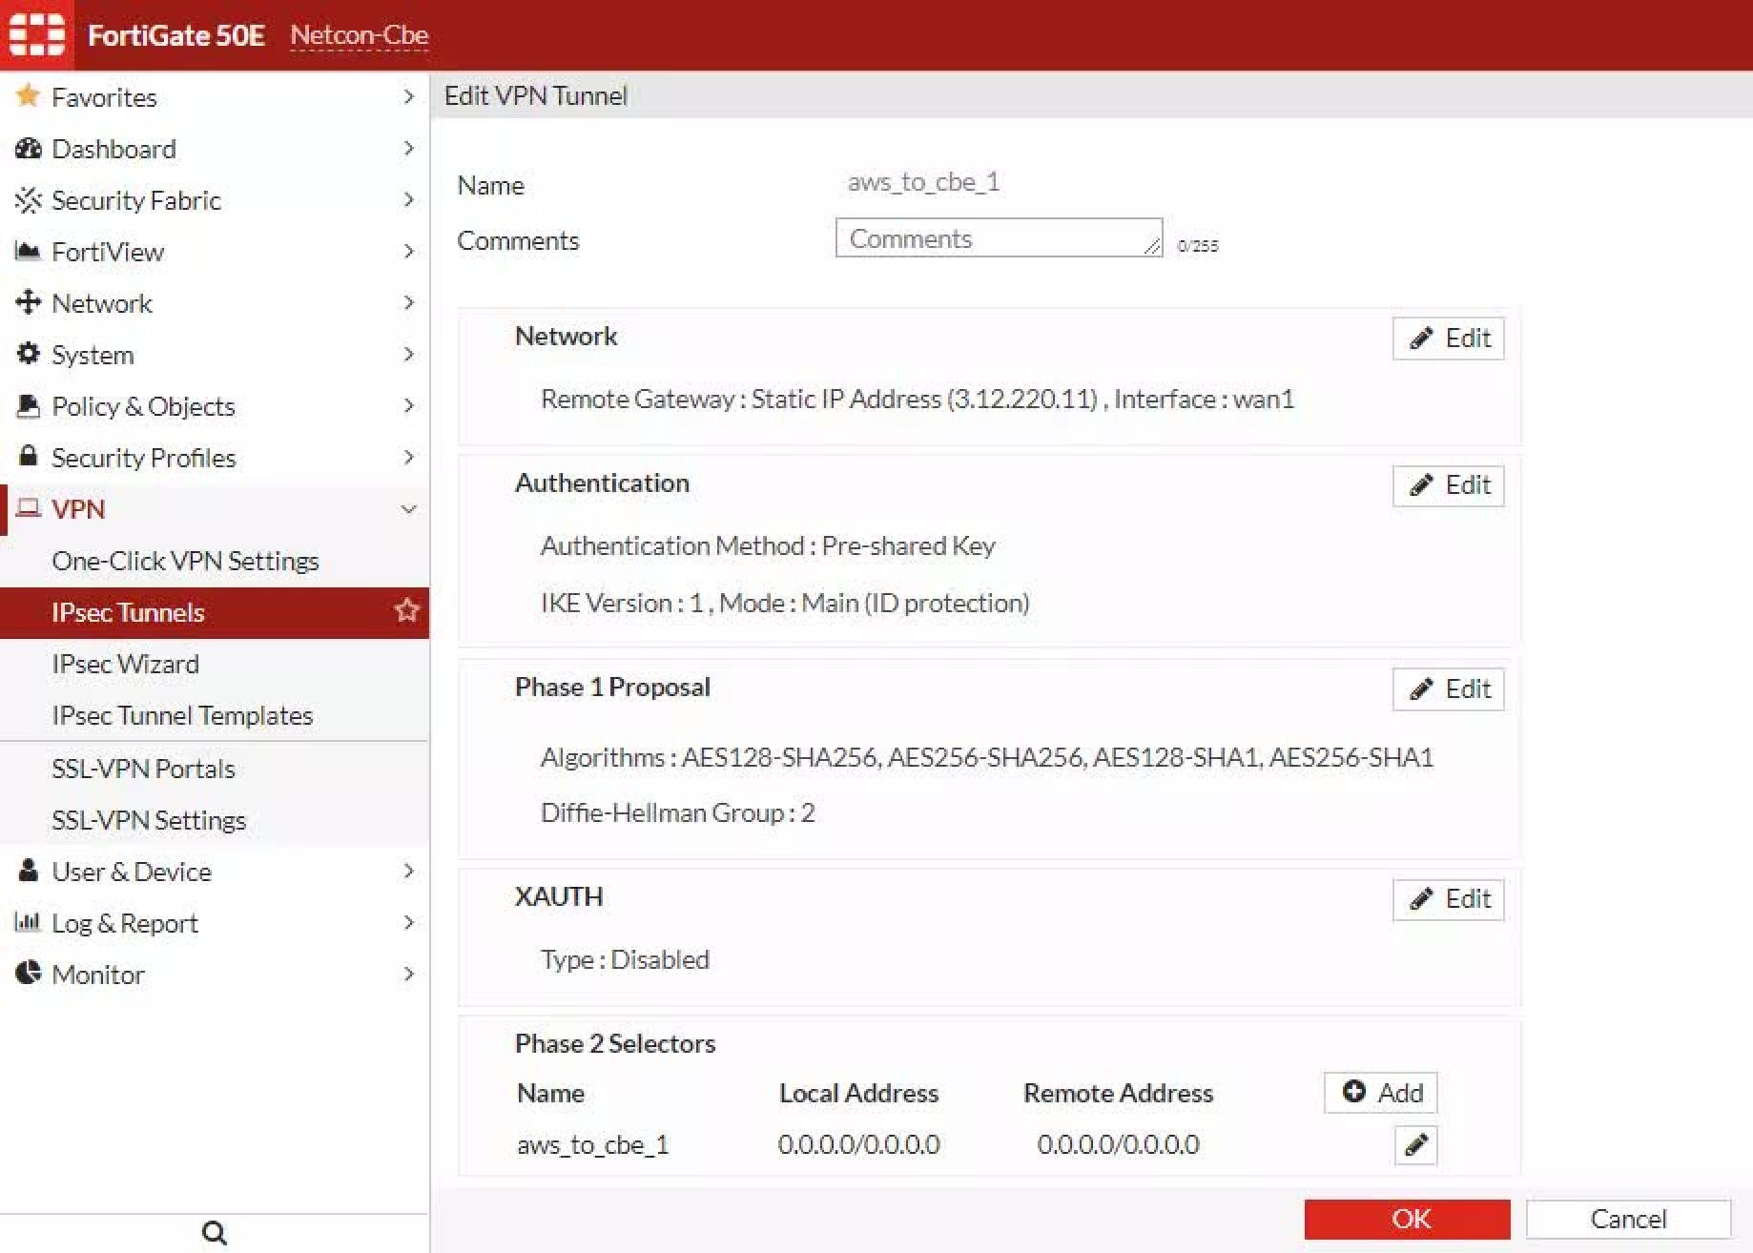This screenshot has height=1253, width=1753.
Task: Expand the Dashboard menu chevron
Action: click(408, 148)
